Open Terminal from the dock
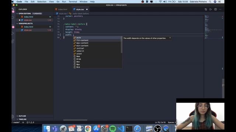This screenshot has height=132, width=236. coord(129,129)
